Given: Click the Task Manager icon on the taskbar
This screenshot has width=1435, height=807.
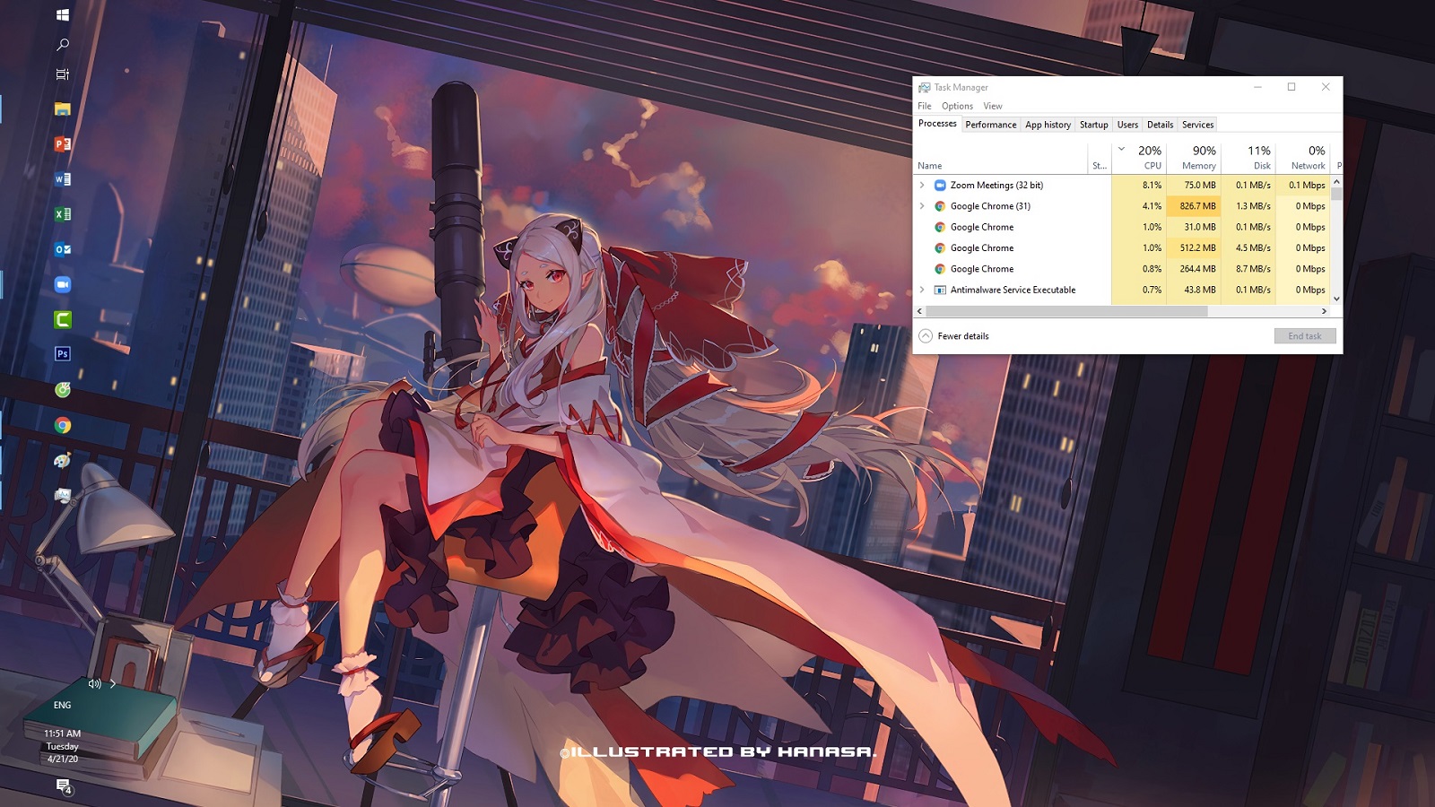Looking at the screenshot, I should (63, 495).
